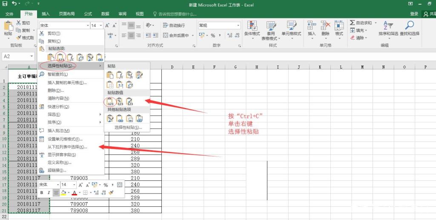Open the Name Box dropdown next to A2
Viewport: 436px width, 220px height.
pos(32,57)
